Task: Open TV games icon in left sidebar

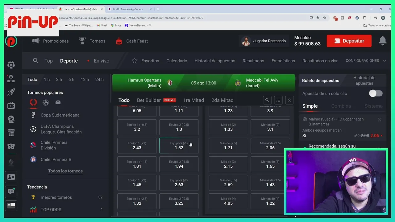Action: point(11,106)
